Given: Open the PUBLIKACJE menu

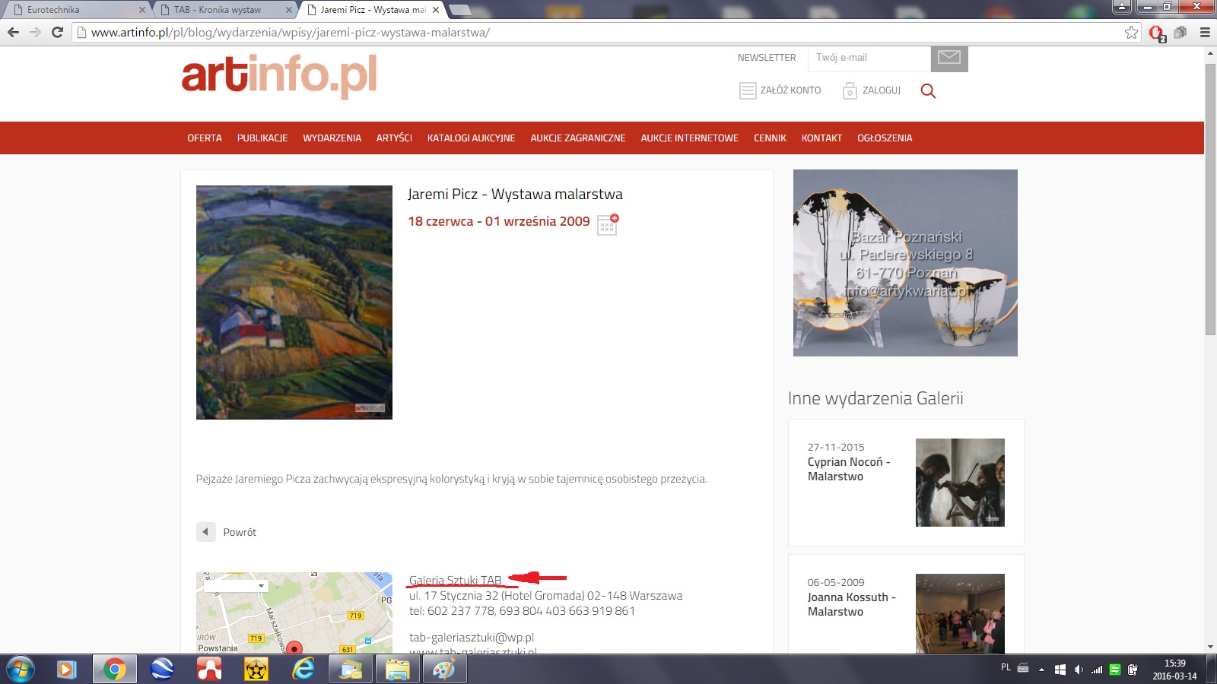Looking at the screenshot, I should coord(262,138).
